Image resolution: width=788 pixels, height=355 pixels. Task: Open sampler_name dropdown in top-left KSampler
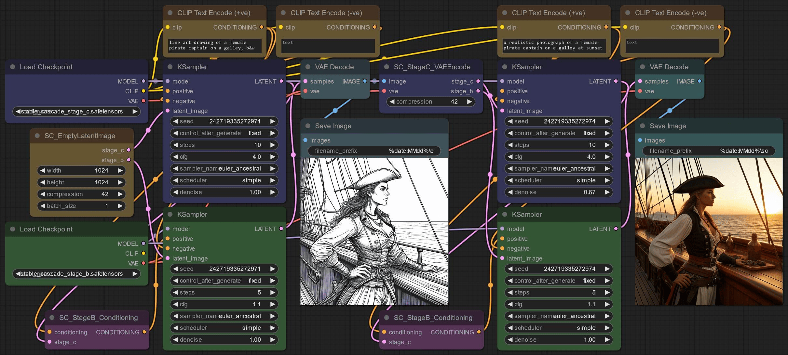click(224, 168)
